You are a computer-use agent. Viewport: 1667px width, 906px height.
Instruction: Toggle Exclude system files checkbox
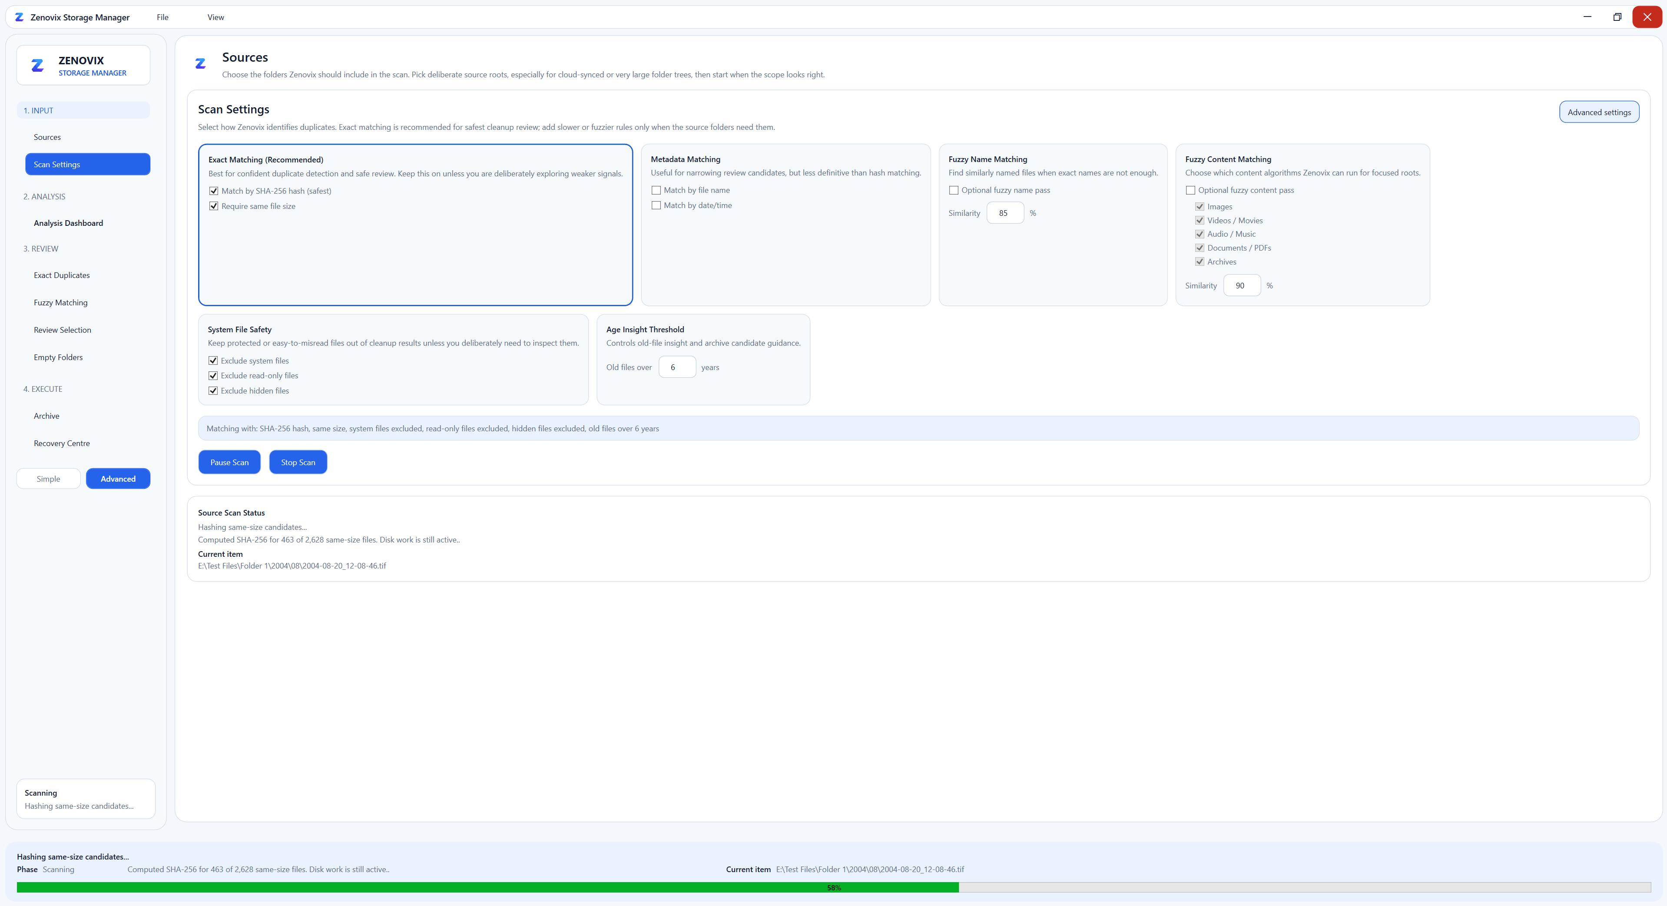pyautogui.click(x=213, y=361)
